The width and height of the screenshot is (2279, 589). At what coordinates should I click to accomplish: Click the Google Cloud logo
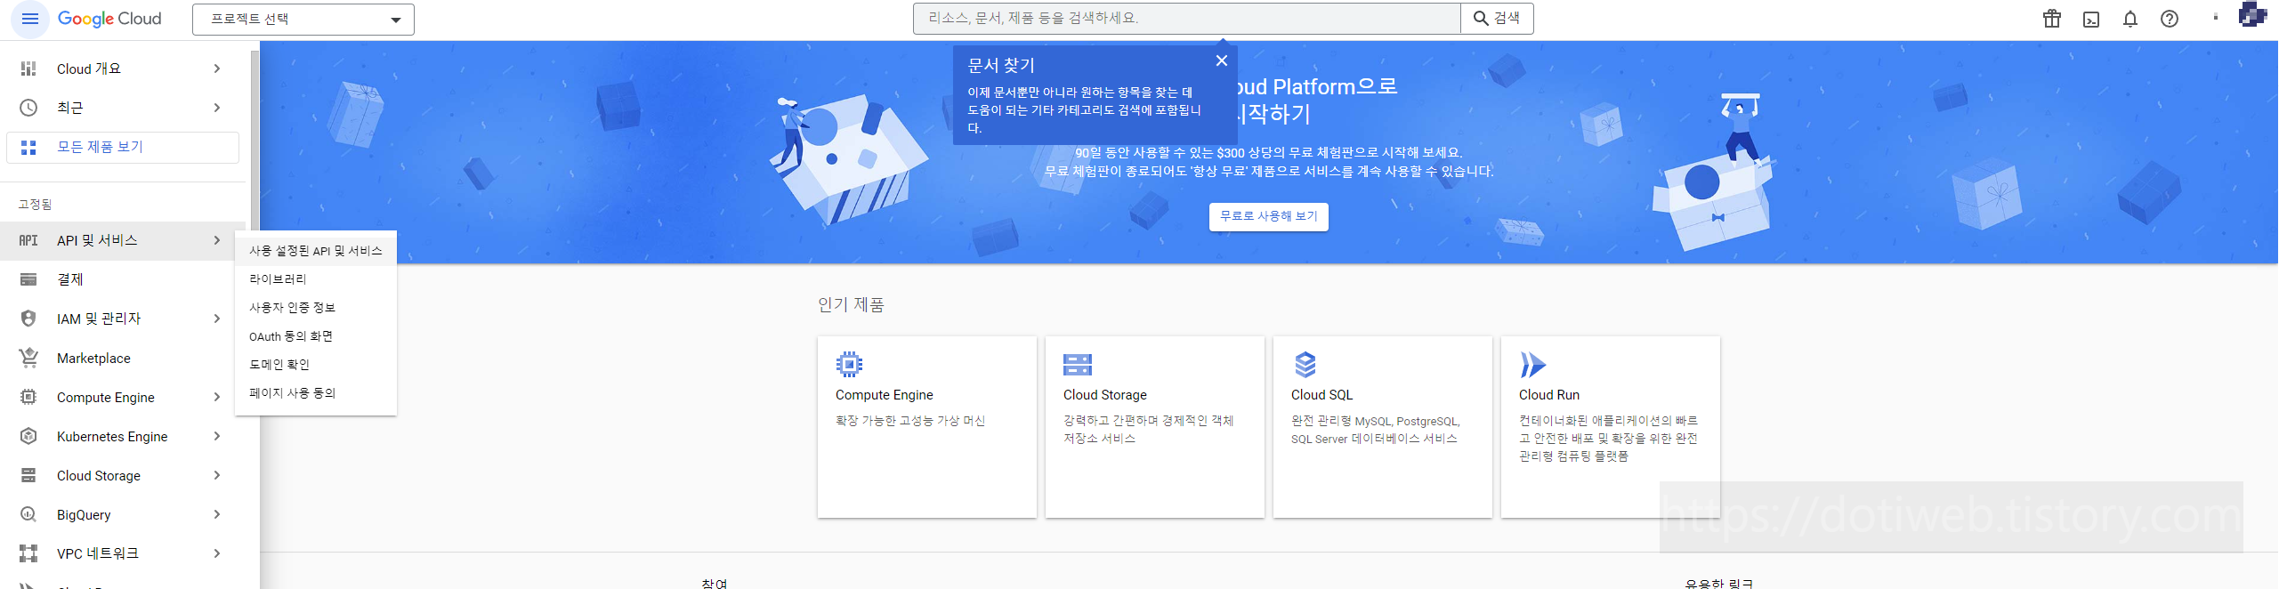(x=109, y=19)
